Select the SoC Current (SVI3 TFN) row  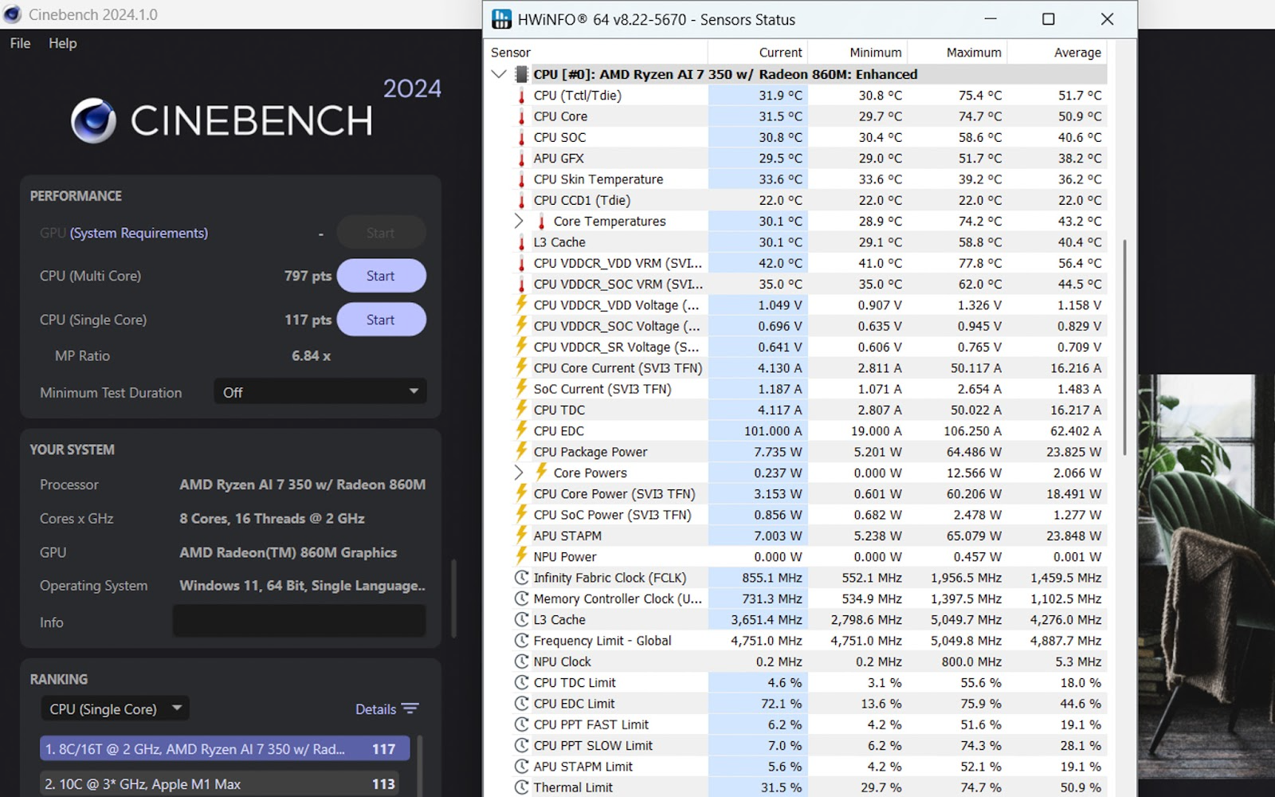coord(809,389)
